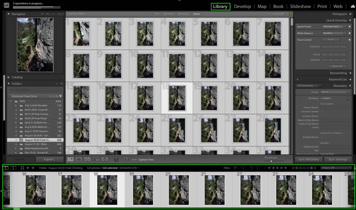Switch to Slideshow module
Image resolution: width=356 pixels, height=210 pixels.
pos(300,6)
